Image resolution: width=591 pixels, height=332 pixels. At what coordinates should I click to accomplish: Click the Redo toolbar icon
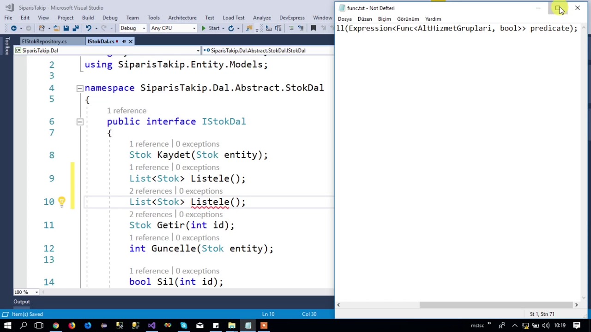tap(103, 28)
